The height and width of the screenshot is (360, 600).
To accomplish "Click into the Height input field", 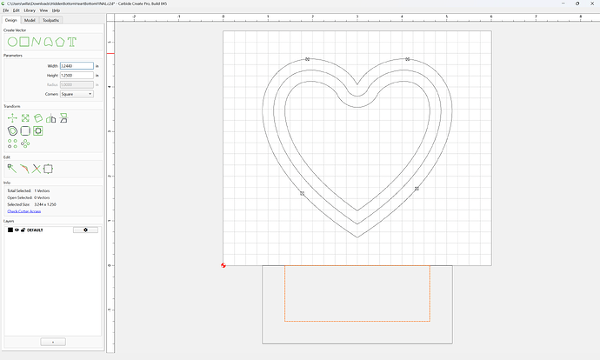I will click(x=77, y=76).
